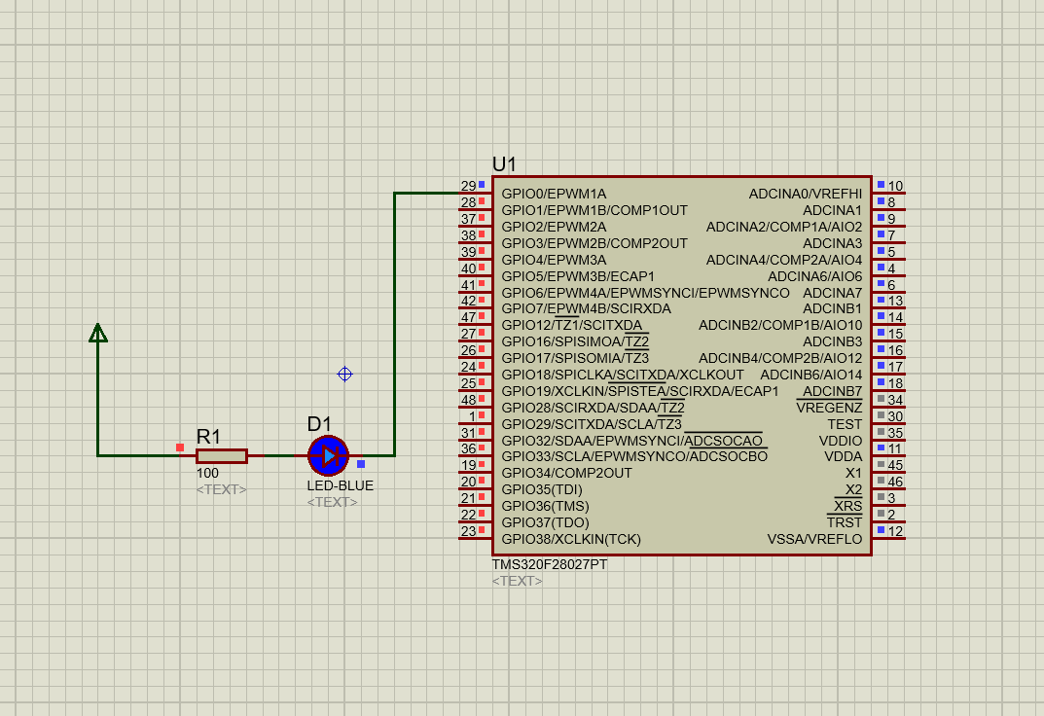Screen dimensions: 1044x716
Task: Click the LED-BLUE part label
Action: 341,485
